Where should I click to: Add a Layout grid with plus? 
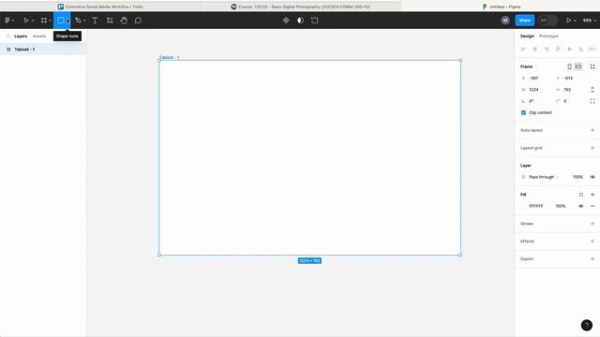592,148
